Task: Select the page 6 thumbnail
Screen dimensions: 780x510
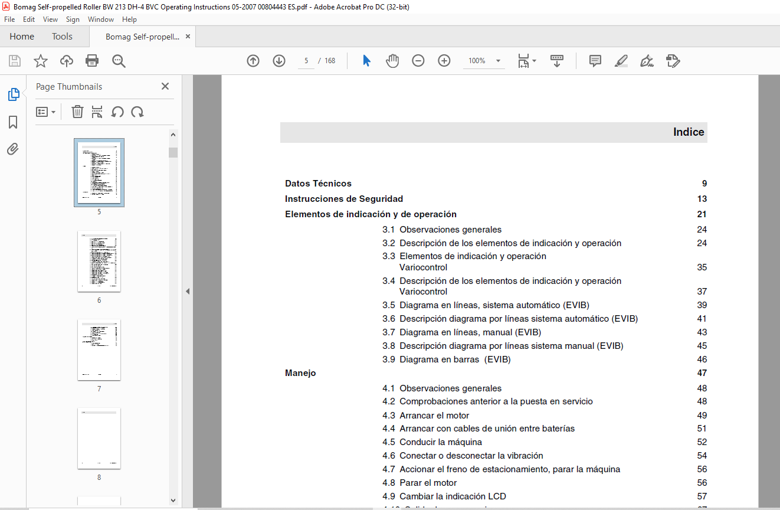Action: pos(99,261)
